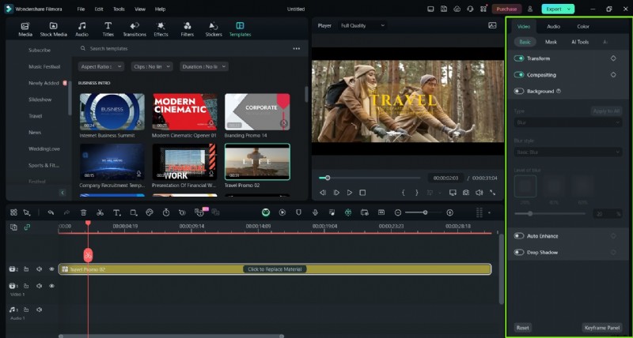Click the Reset button in properties panel

(x=523, y=328)
